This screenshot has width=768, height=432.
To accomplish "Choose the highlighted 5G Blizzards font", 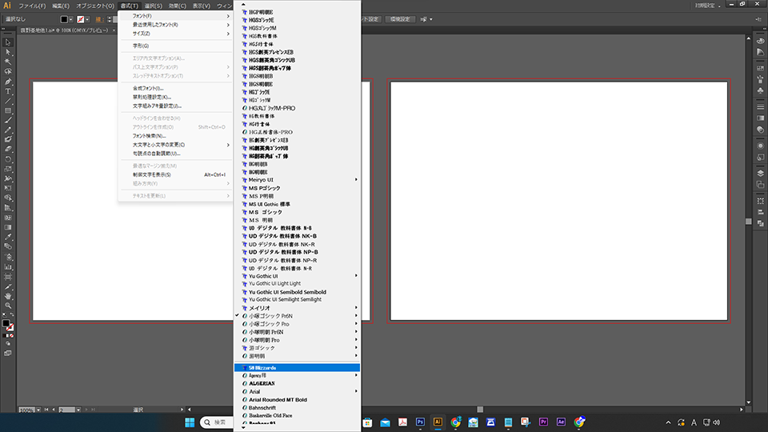I will click(297, 368).
